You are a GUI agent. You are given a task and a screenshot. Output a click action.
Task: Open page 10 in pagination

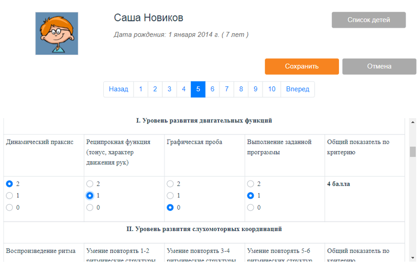[272, 89]
